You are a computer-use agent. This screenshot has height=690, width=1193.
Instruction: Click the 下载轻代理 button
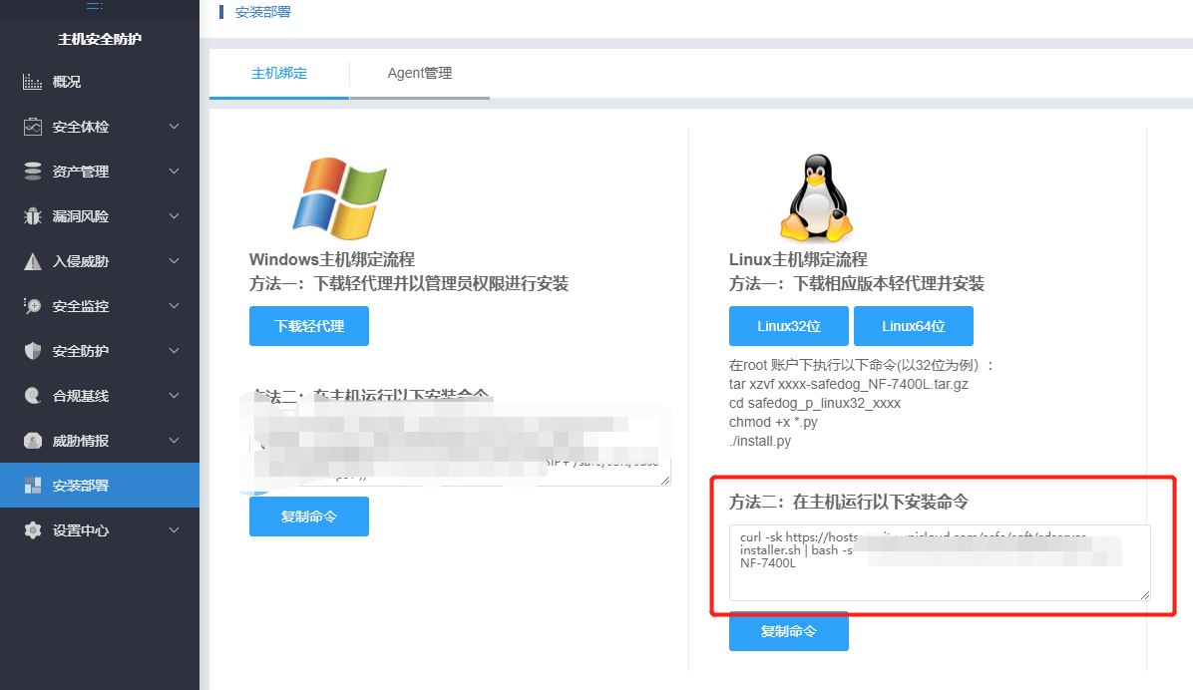(x=309, y=326)
